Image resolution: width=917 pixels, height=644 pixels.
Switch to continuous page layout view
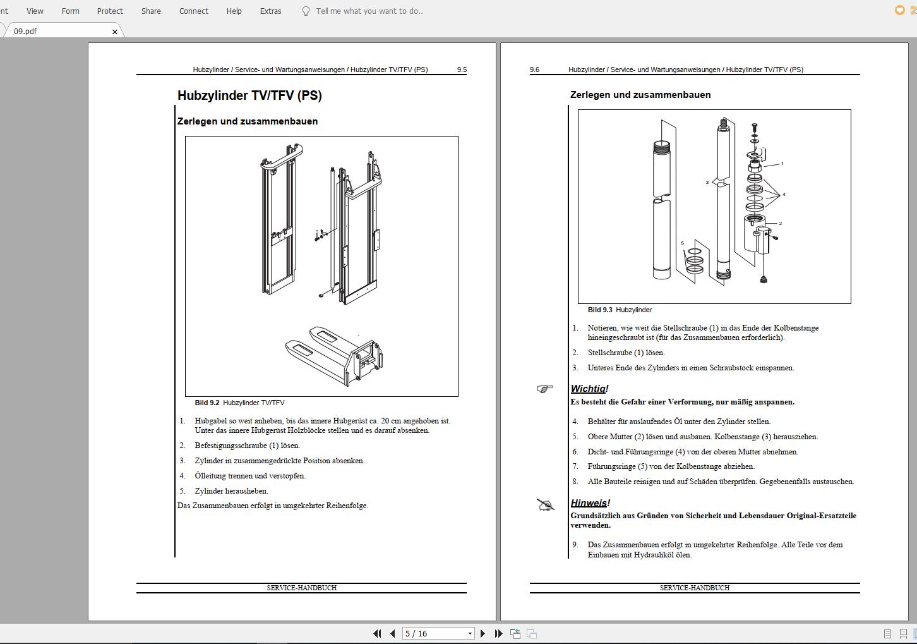coord(903,633)
